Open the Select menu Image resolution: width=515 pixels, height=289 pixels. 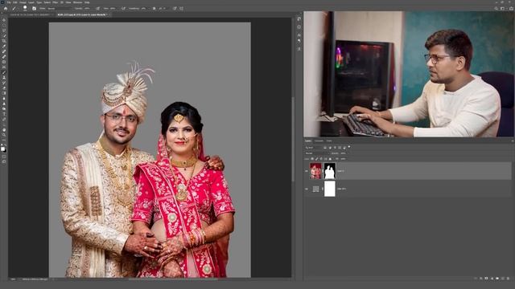[47, 2]
